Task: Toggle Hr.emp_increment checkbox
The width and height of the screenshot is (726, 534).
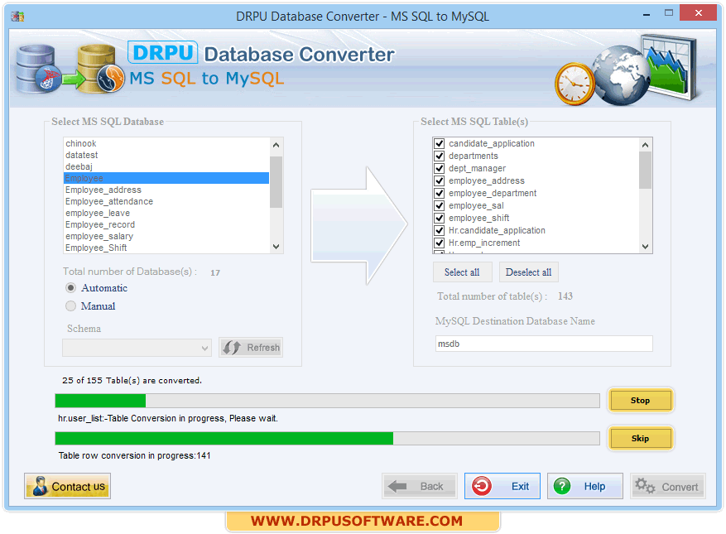Action: coord(440,243)
